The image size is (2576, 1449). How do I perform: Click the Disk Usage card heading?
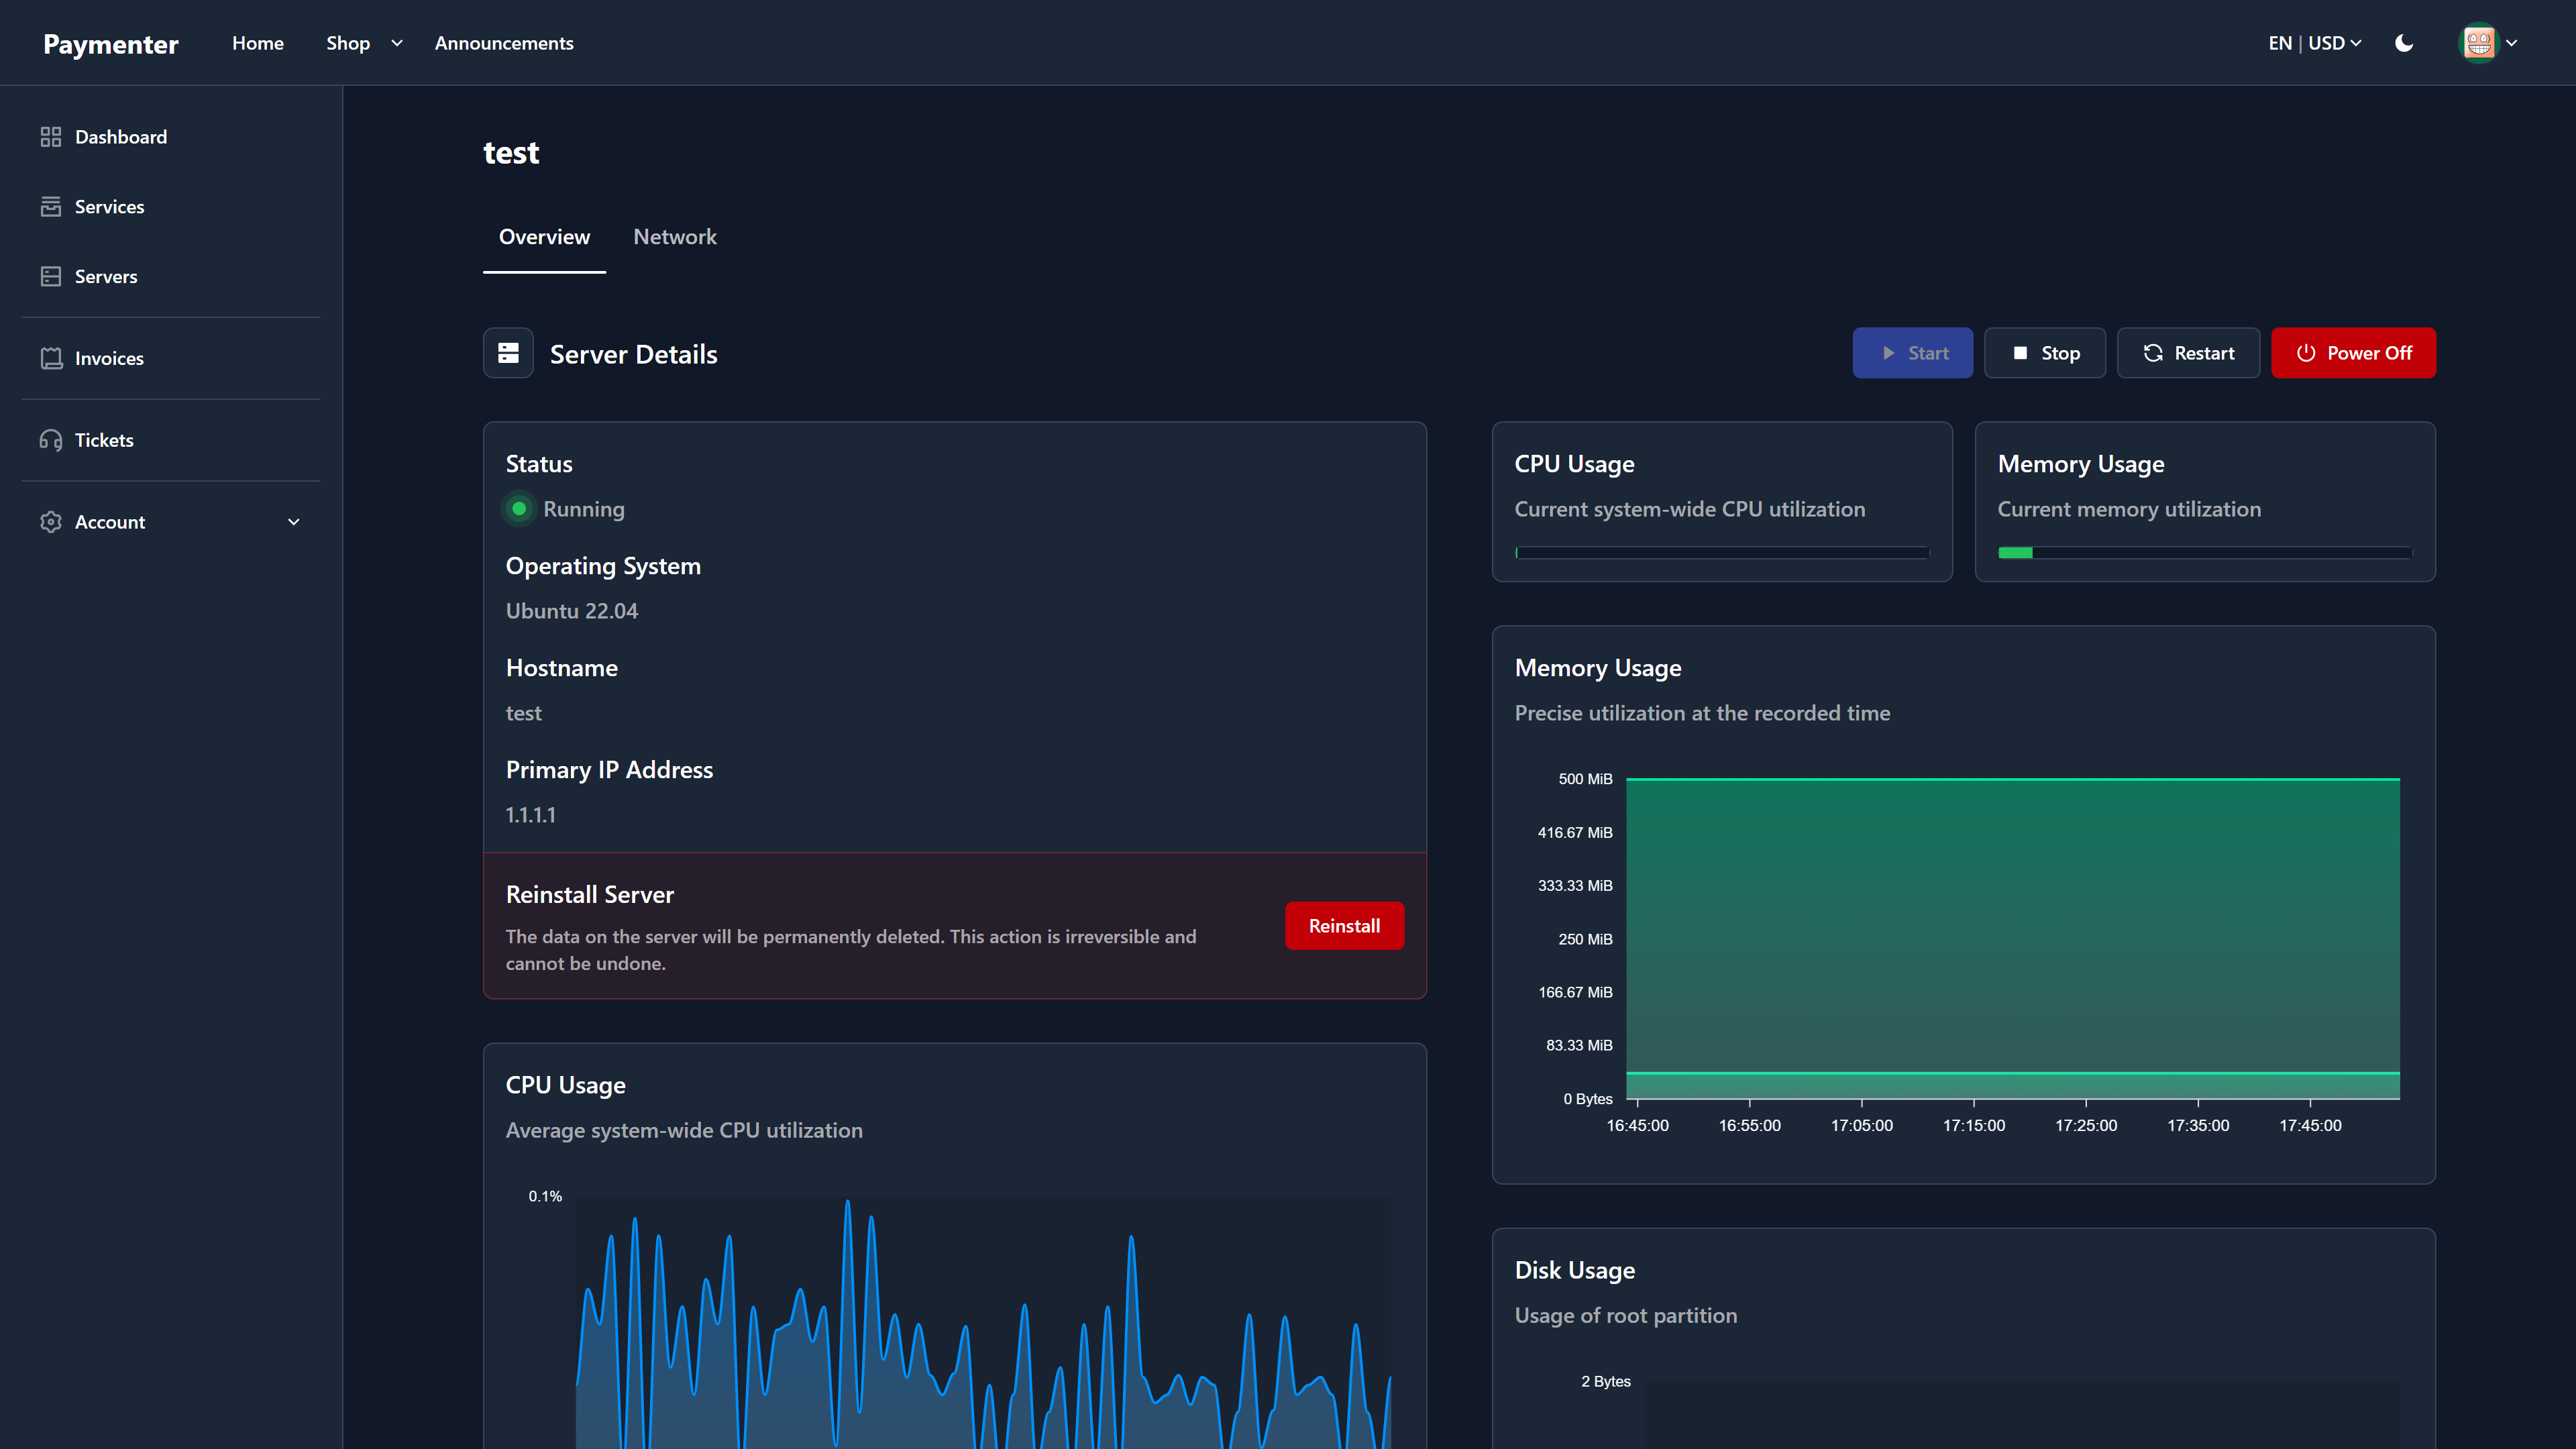[x=1575, y=1270]
